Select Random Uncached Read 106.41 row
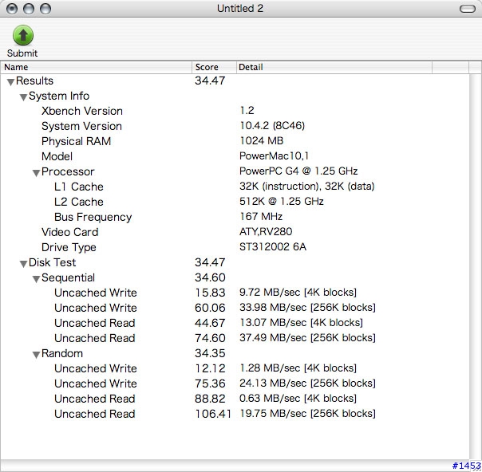The height and width of the screenshot is (472, 482). pos(235,414)
